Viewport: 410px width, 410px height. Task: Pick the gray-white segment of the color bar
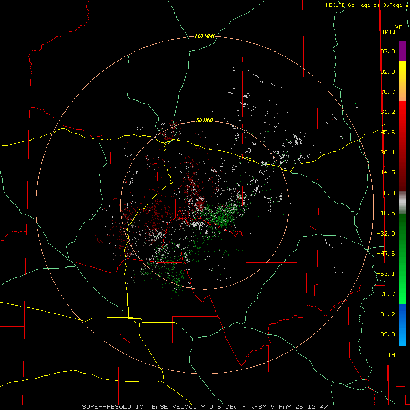(402, 203)
